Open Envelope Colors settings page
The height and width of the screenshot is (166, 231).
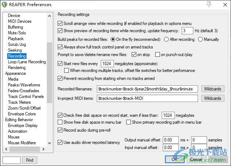click(x=22, y=114)
